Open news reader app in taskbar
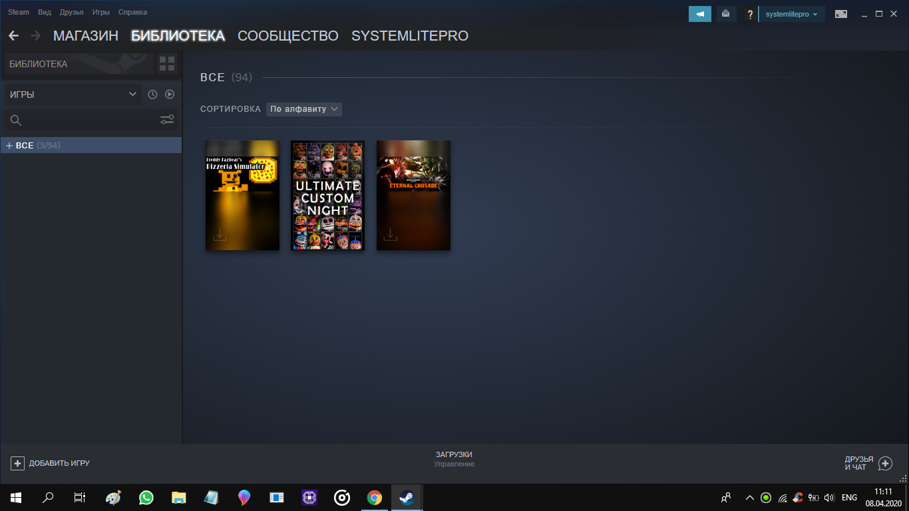 277,497
